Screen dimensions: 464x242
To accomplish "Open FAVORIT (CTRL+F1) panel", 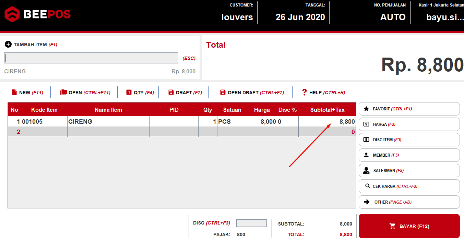I will coord(409,109).
